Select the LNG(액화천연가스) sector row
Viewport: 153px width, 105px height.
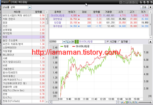[24, 80]
